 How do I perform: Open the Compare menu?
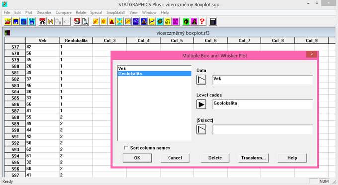pyautogui.click(x=64, y=13)
